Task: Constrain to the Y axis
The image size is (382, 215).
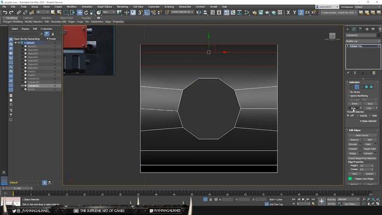Action: click(294, 12)
